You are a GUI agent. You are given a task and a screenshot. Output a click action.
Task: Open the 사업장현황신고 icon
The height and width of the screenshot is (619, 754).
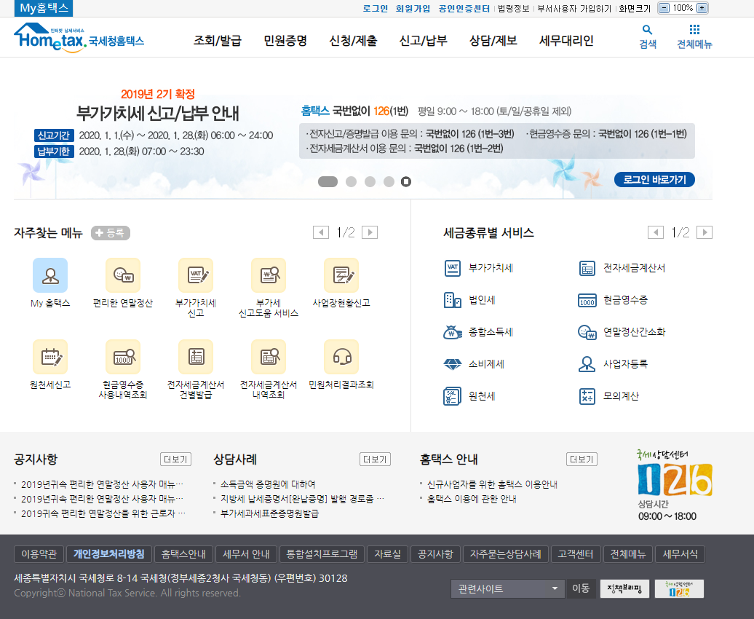pos(341,275)
